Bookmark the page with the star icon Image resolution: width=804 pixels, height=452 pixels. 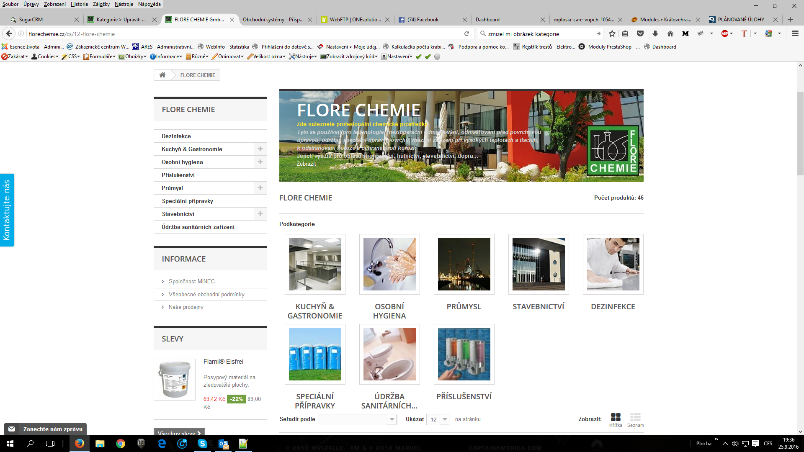pyautogui.click(x=612, y=34)
